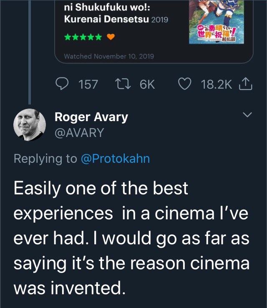Like the tweet with the heart icon
The height and width of the screenshot is (308, 267).
tap(185, 84)
